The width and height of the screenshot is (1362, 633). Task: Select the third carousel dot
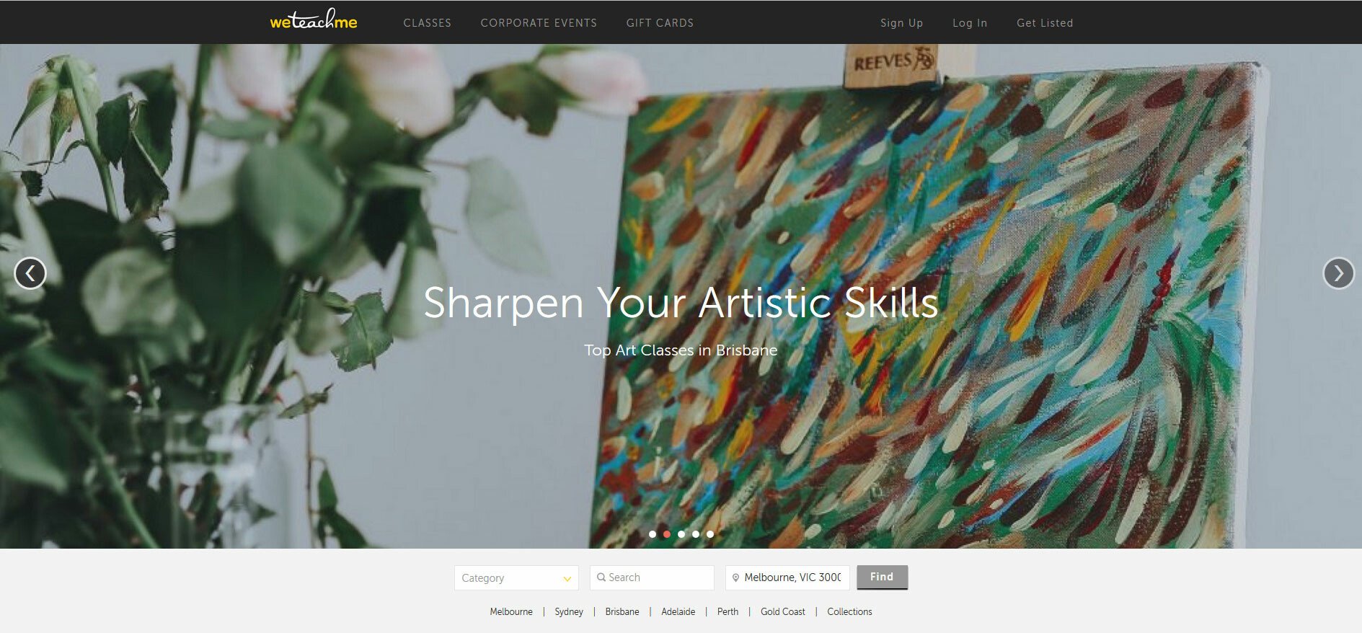(681, 534)
